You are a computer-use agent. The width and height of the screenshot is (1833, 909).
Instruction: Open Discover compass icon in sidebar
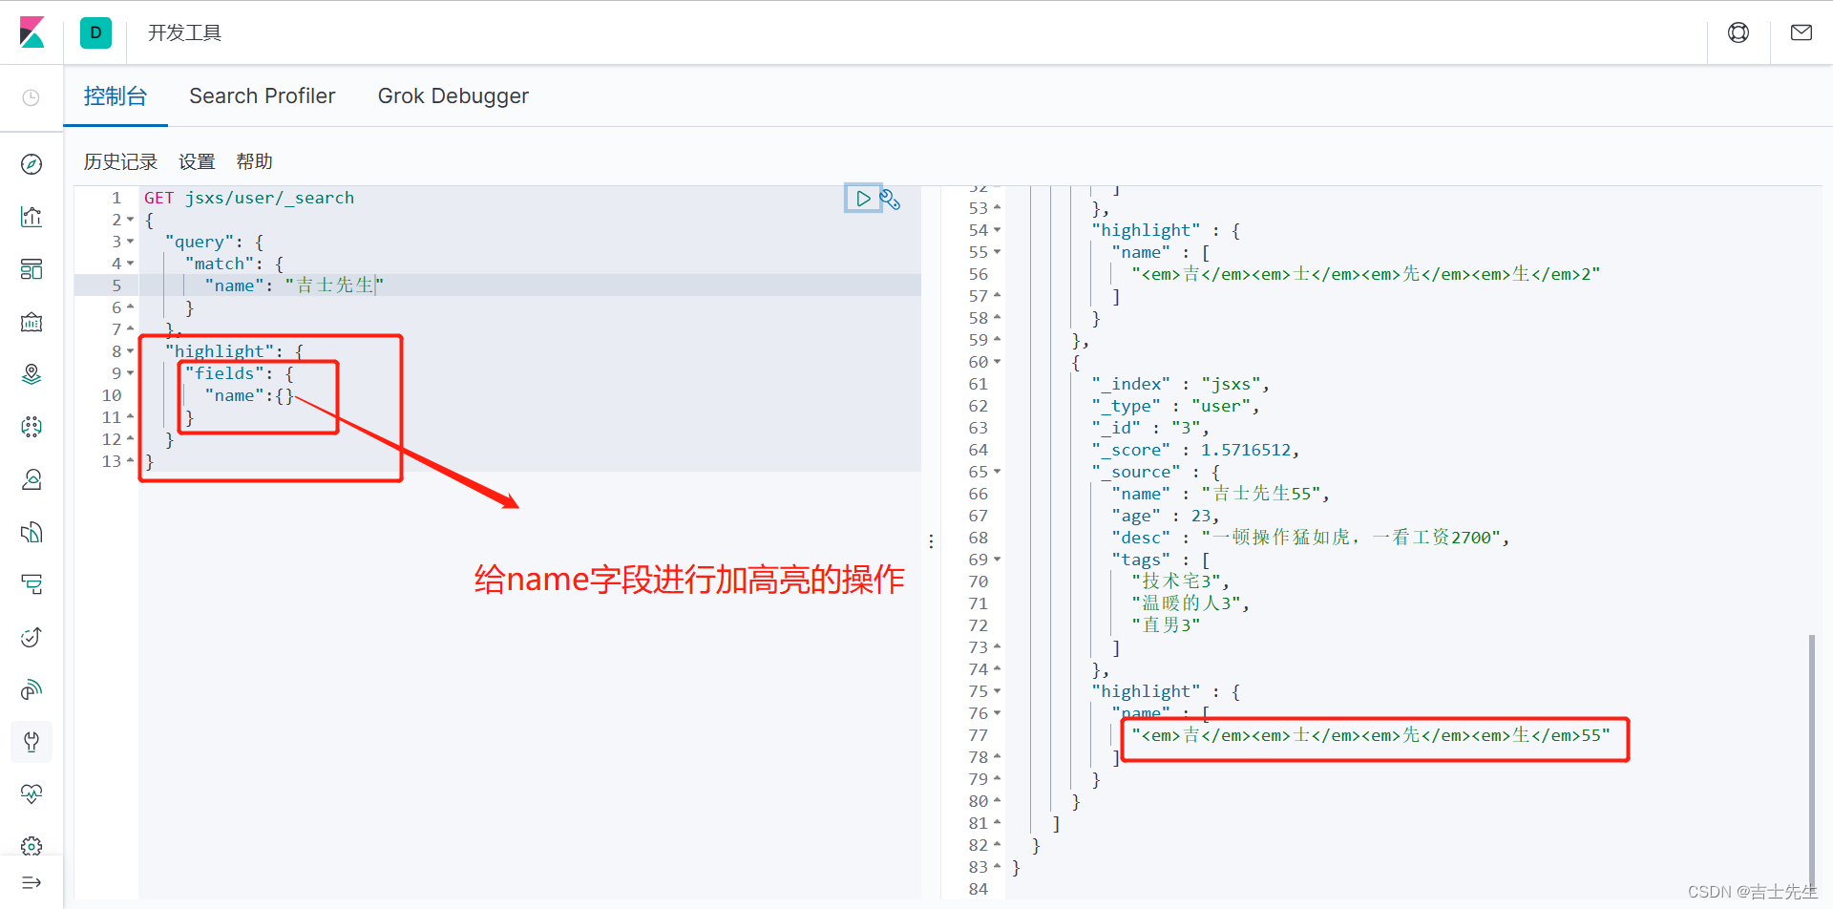coord(32,164)
